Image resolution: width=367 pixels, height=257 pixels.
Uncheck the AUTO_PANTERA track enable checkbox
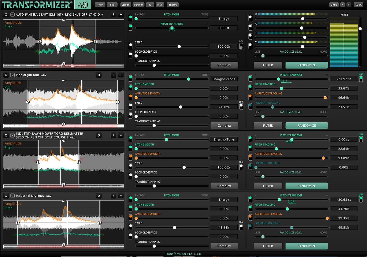13,15
